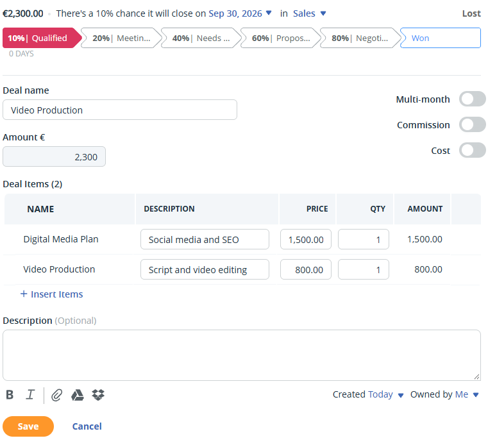Click the €2,300.00 deal total
This screenshot has height=445, width=488.
23,13
